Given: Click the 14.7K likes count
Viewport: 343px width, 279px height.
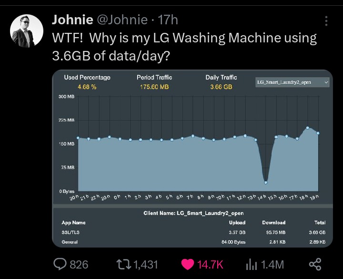Looking at the screenshot, I should click(x=211, y=264).
